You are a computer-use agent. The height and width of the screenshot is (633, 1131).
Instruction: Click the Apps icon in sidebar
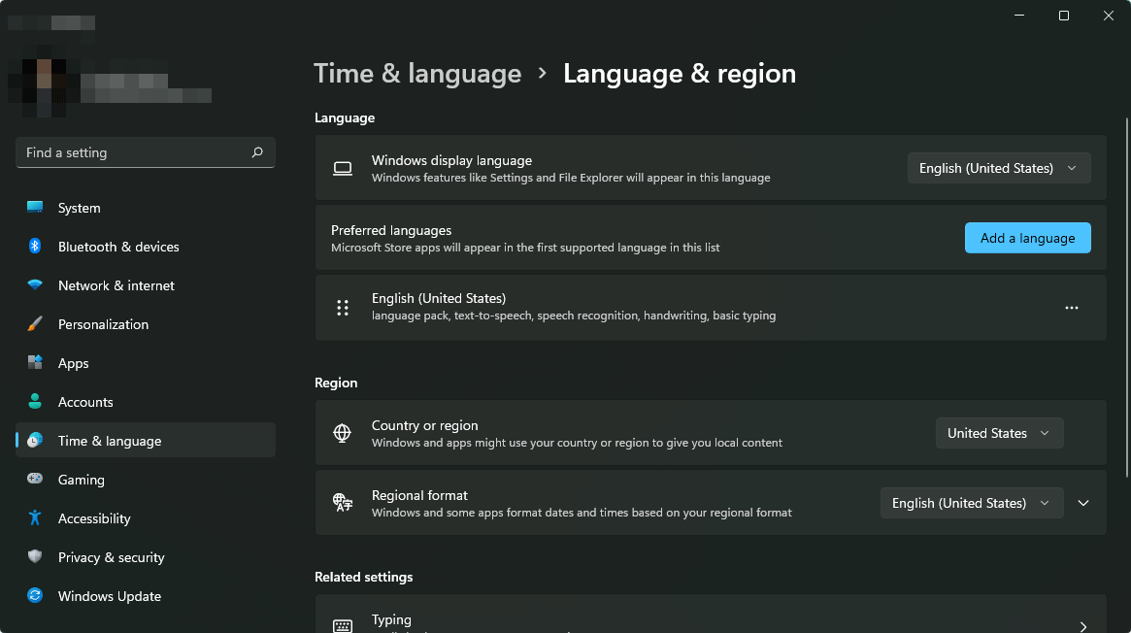[35, 362]
